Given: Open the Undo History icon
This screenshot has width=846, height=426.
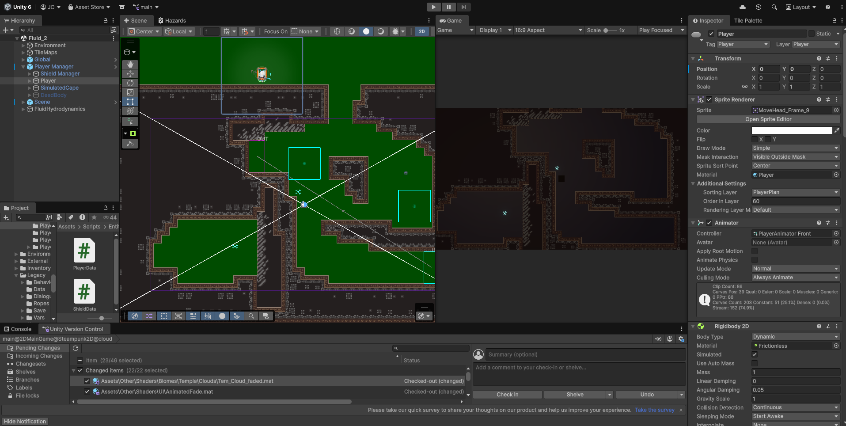Looking at the screenshot, I should (759, 7).
